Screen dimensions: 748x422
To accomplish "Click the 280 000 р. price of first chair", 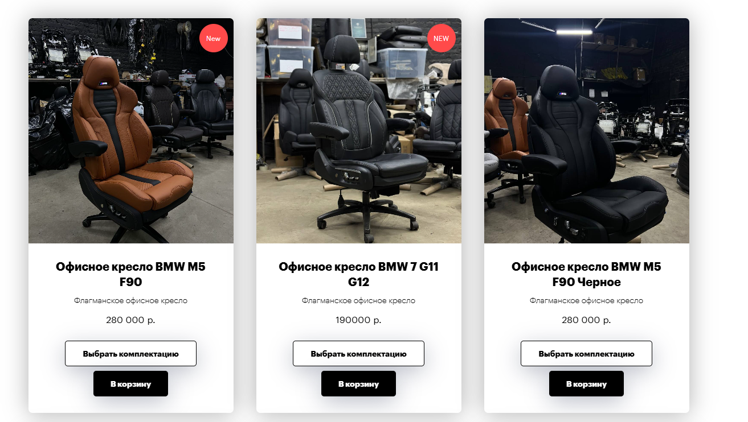I will [x=131, y=320].
